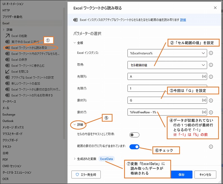Image resolution: width=223 pixels, height=184 pixels.
Task: Disable 範囲の最初の行に列名が含まれています toggle
Action: (134, 147)
